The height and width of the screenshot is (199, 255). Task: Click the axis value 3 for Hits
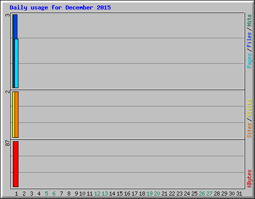tap(7, 15)
